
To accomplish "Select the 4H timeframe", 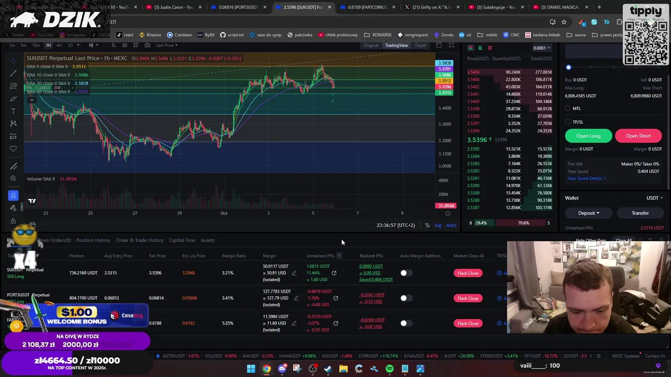I will pos(59,46).
